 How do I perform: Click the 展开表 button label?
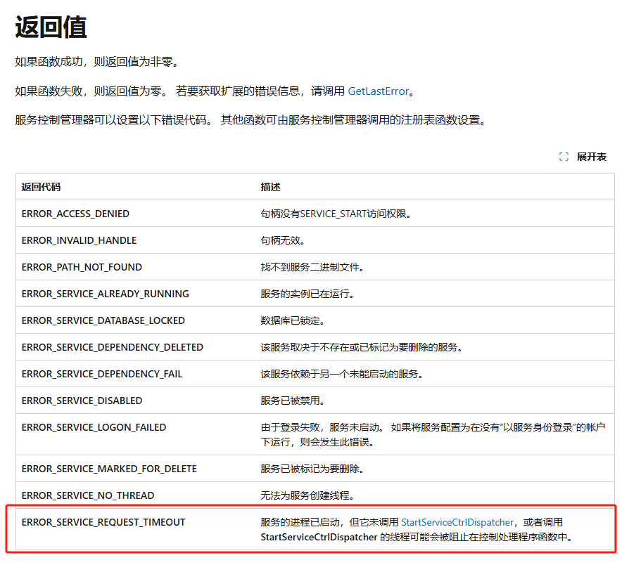tap(591, 157)
